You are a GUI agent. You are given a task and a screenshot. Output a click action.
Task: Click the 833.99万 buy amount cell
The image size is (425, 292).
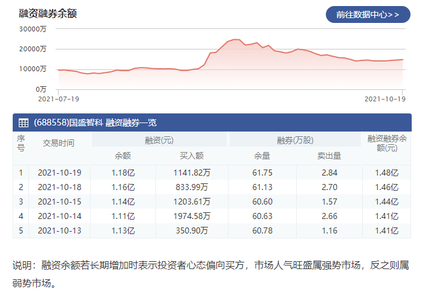click(192, 187)
